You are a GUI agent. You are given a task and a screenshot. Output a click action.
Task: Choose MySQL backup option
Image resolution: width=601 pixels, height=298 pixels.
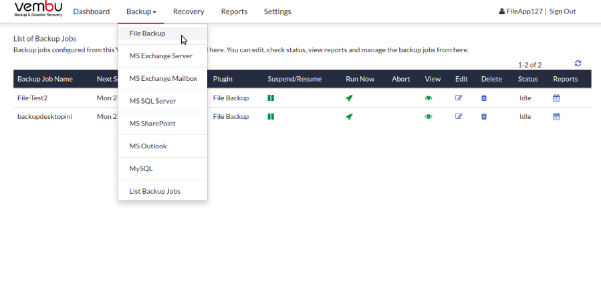pyautogui.click(x=162, y=168)
